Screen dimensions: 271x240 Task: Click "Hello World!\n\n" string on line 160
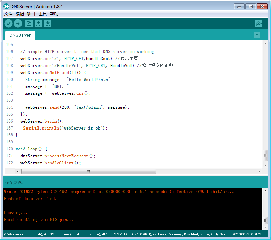coord(89,80)
